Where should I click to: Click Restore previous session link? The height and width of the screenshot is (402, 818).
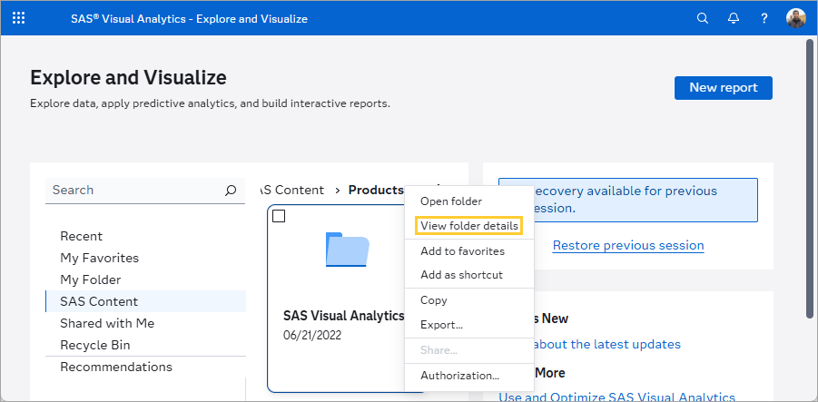(628, 245)
